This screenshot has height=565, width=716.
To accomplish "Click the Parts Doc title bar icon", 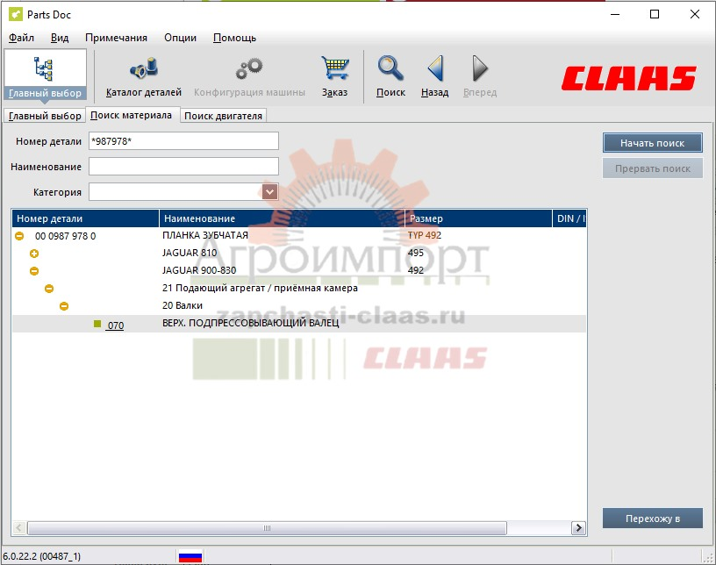I will (16, 15).
